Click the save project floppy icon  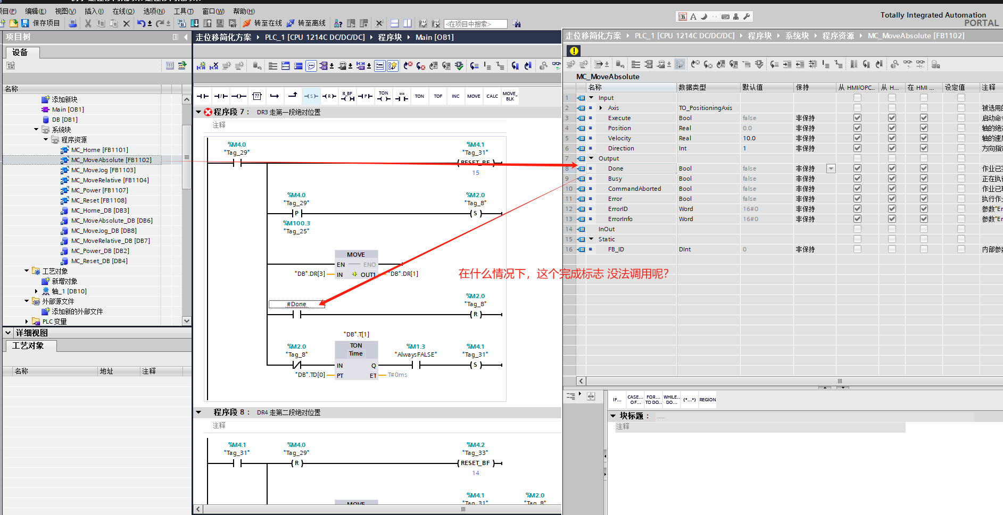(25, 23)
